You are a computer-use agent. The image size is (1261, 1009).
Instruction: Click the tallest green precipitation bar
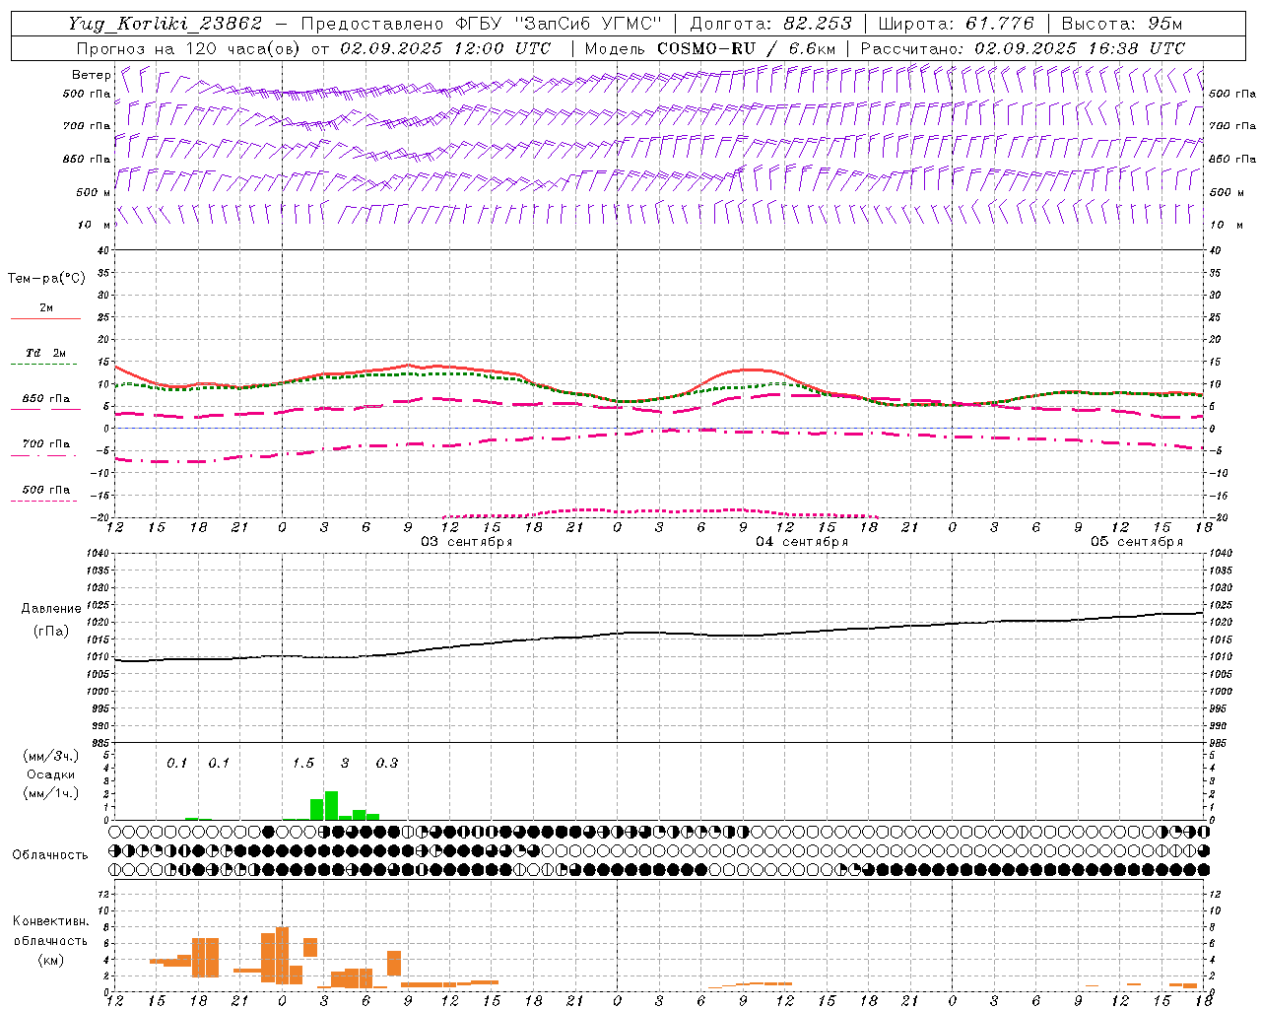(x=331, y=806)
